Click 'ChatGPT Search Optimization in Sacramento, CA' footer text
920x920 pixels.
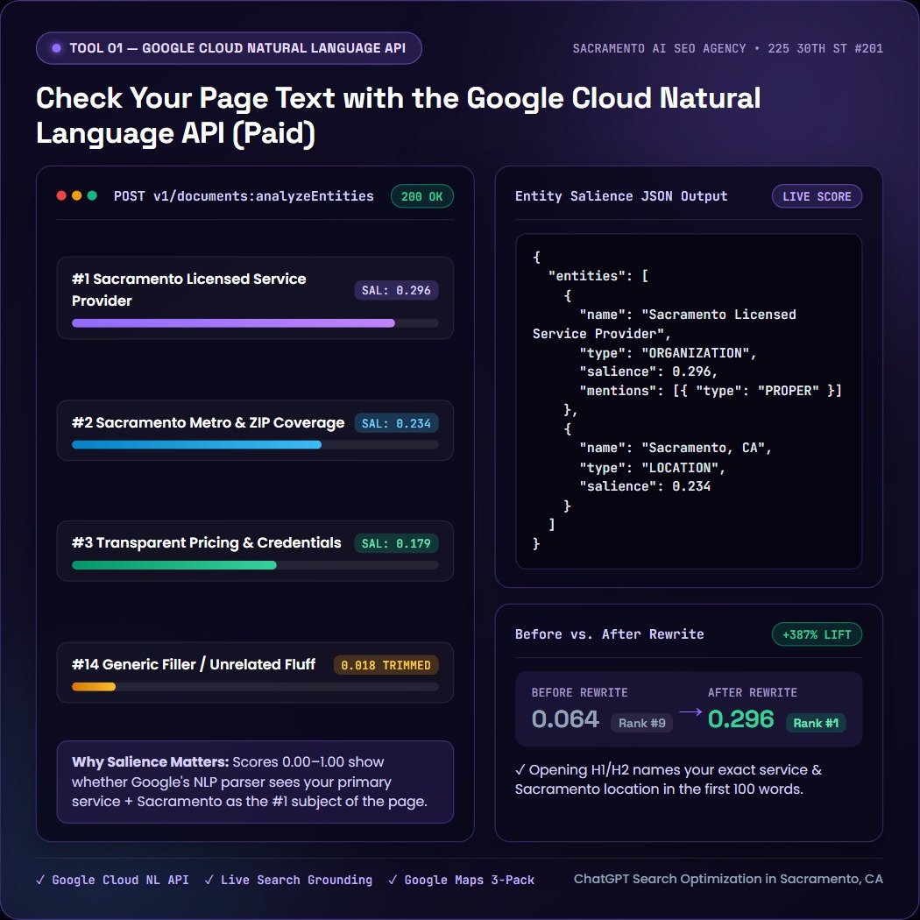(x=728, y=879)
